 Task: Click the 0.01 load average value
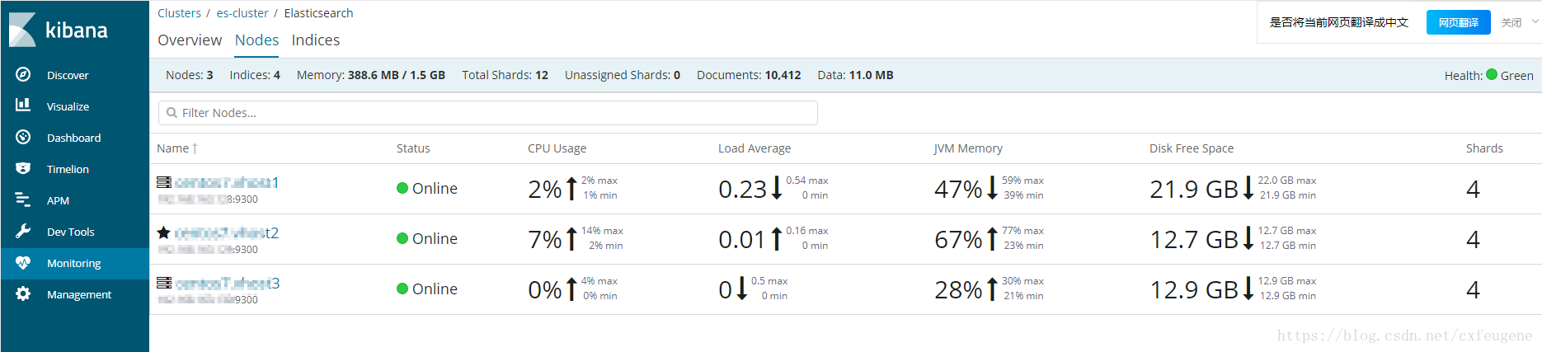coord(742,239)
